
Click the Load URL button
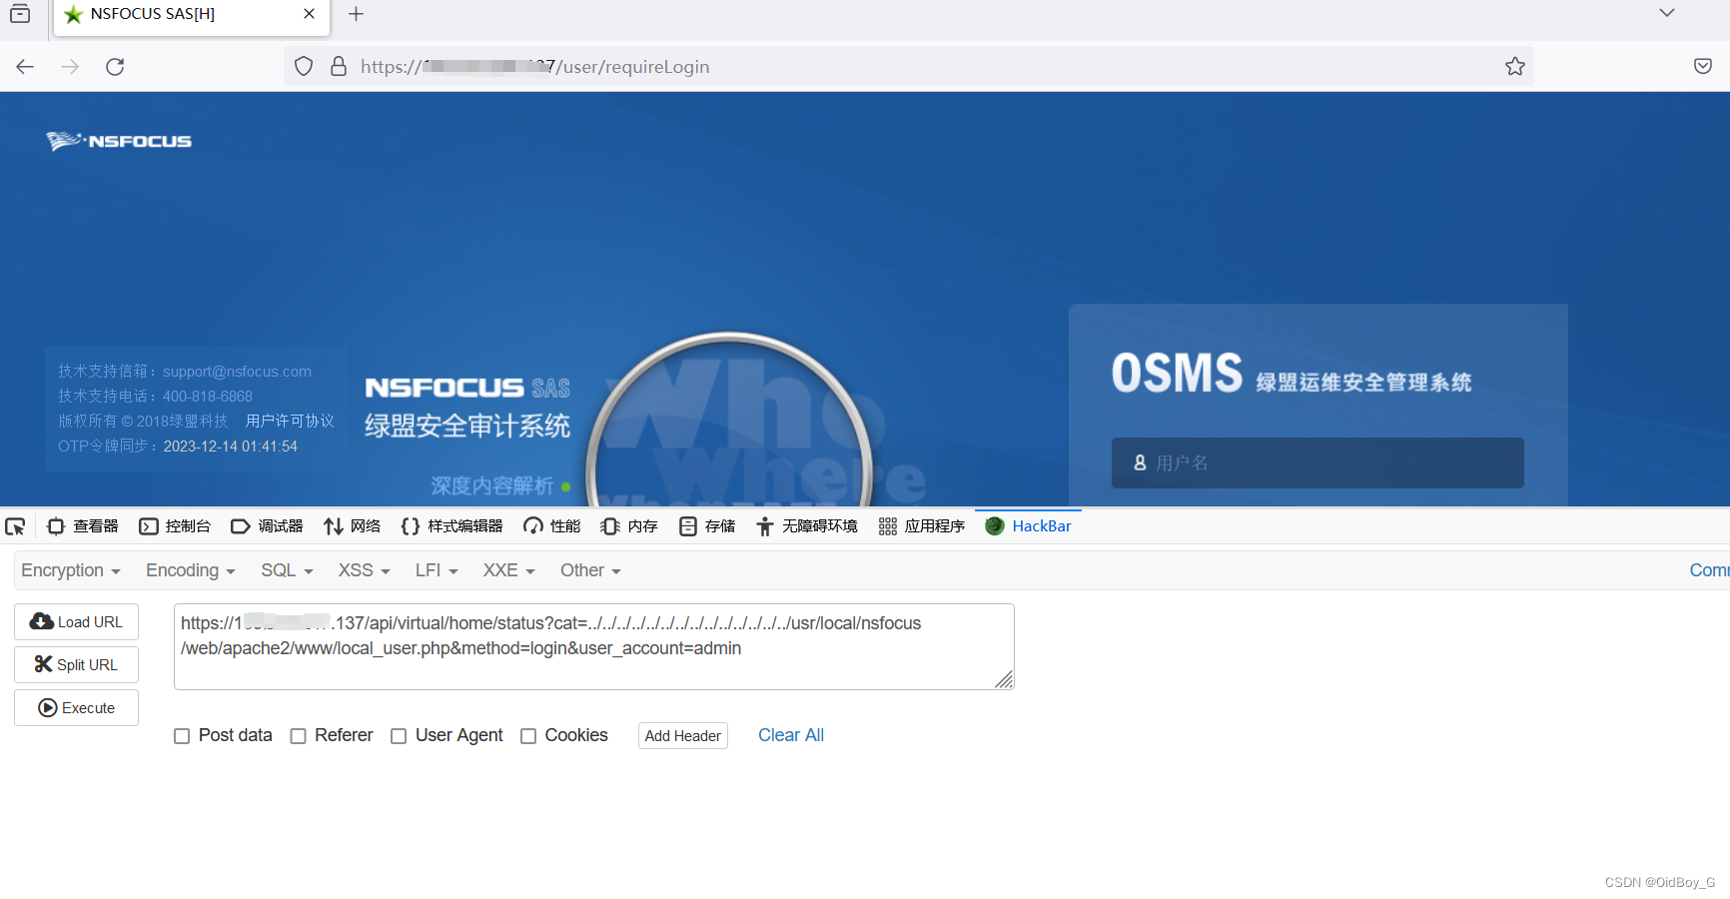(76, 621)
